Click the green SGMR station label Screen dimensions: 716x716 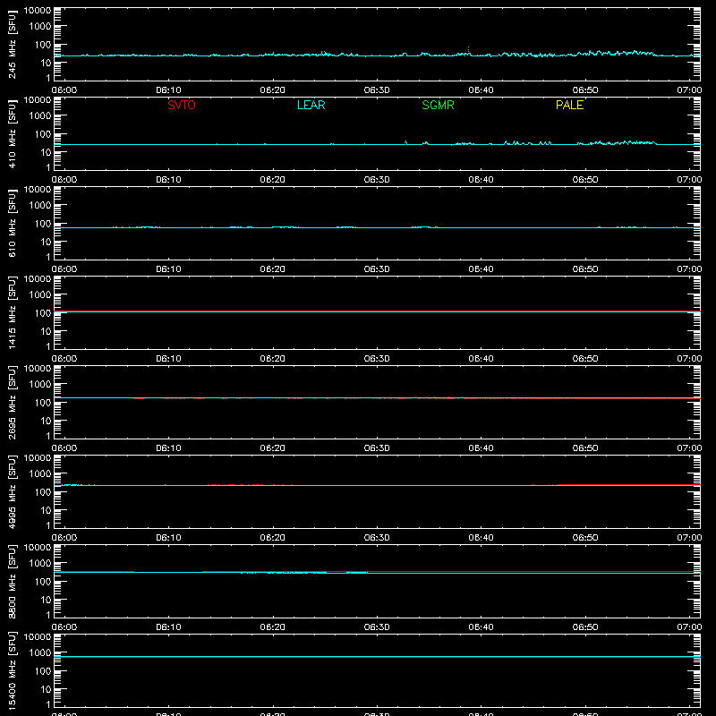coord(438,105)
